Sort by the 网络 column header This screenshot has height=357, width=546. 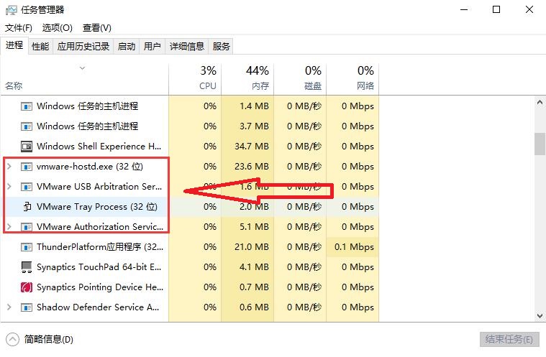click(x=352, y=78)
